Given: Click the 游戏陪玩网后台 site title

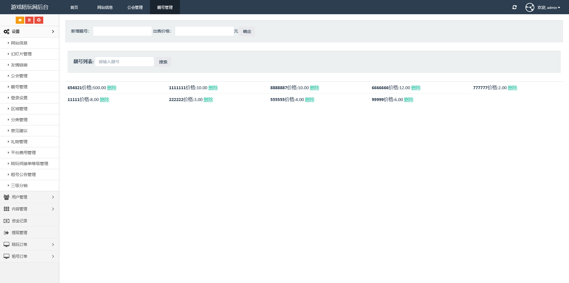Looking at the screenshot, I should click(30, 7).
